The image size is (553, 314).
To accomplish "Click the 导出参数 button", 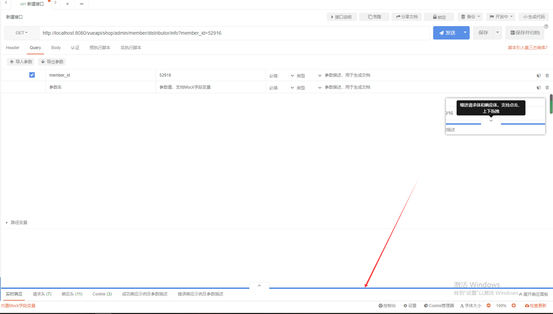I will 52,62.
